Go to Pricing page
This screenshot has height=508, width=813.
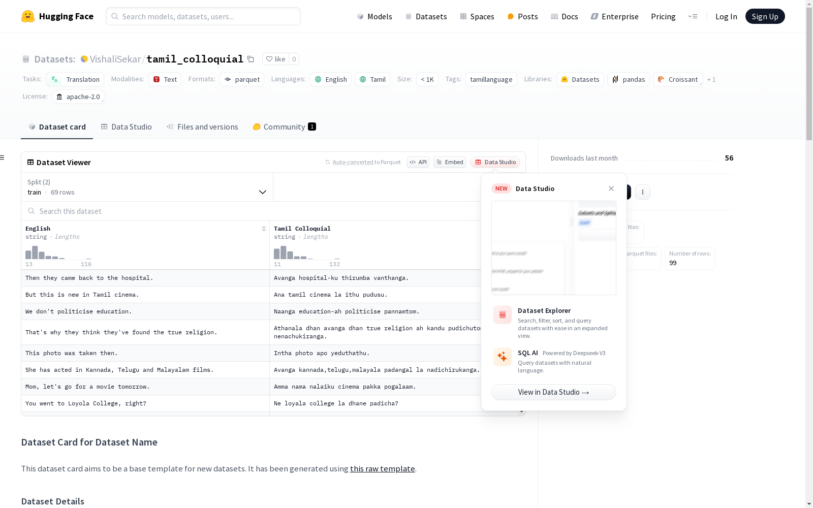pos(663,16)
